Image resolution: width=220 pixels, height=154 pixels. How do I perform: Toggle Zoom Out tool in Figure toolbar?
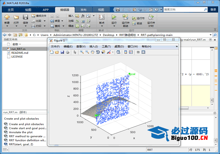(x=87, y=52)
